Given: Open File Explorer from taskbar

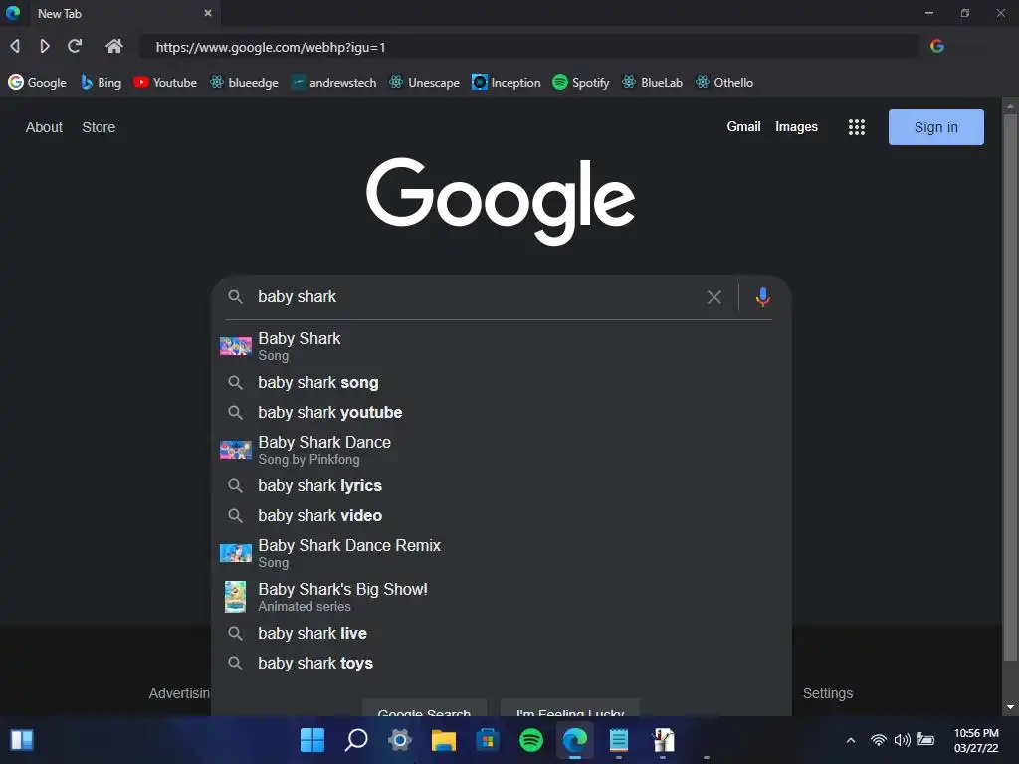Looking at the screenshot, I should (x=443, y=739).
